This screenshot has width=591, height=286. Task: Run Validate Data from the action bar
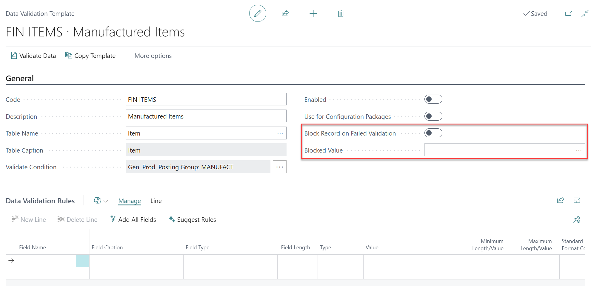(33, 56)
